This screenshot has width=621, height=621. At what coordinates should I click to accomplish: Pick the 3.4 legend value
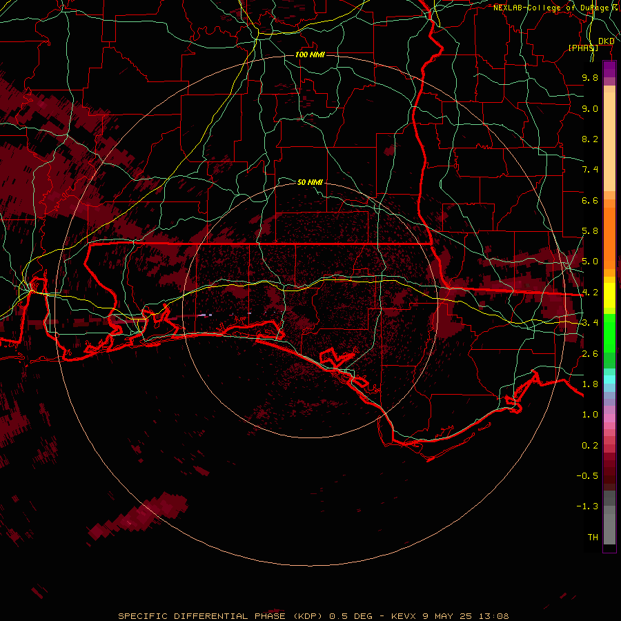(590, 323)
